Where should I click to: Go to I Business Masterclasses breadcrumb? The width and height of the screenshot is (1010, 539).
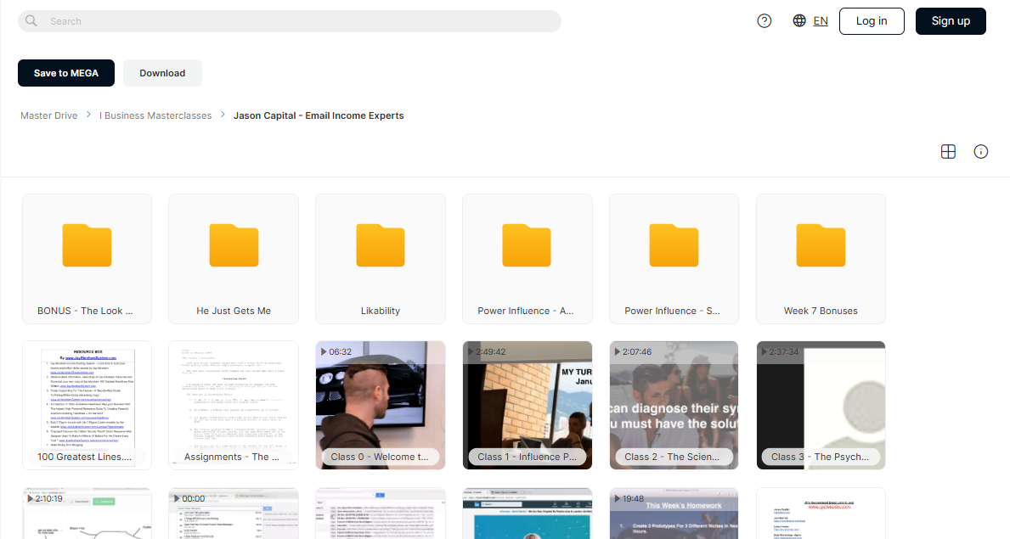click(x=155, y=115)
